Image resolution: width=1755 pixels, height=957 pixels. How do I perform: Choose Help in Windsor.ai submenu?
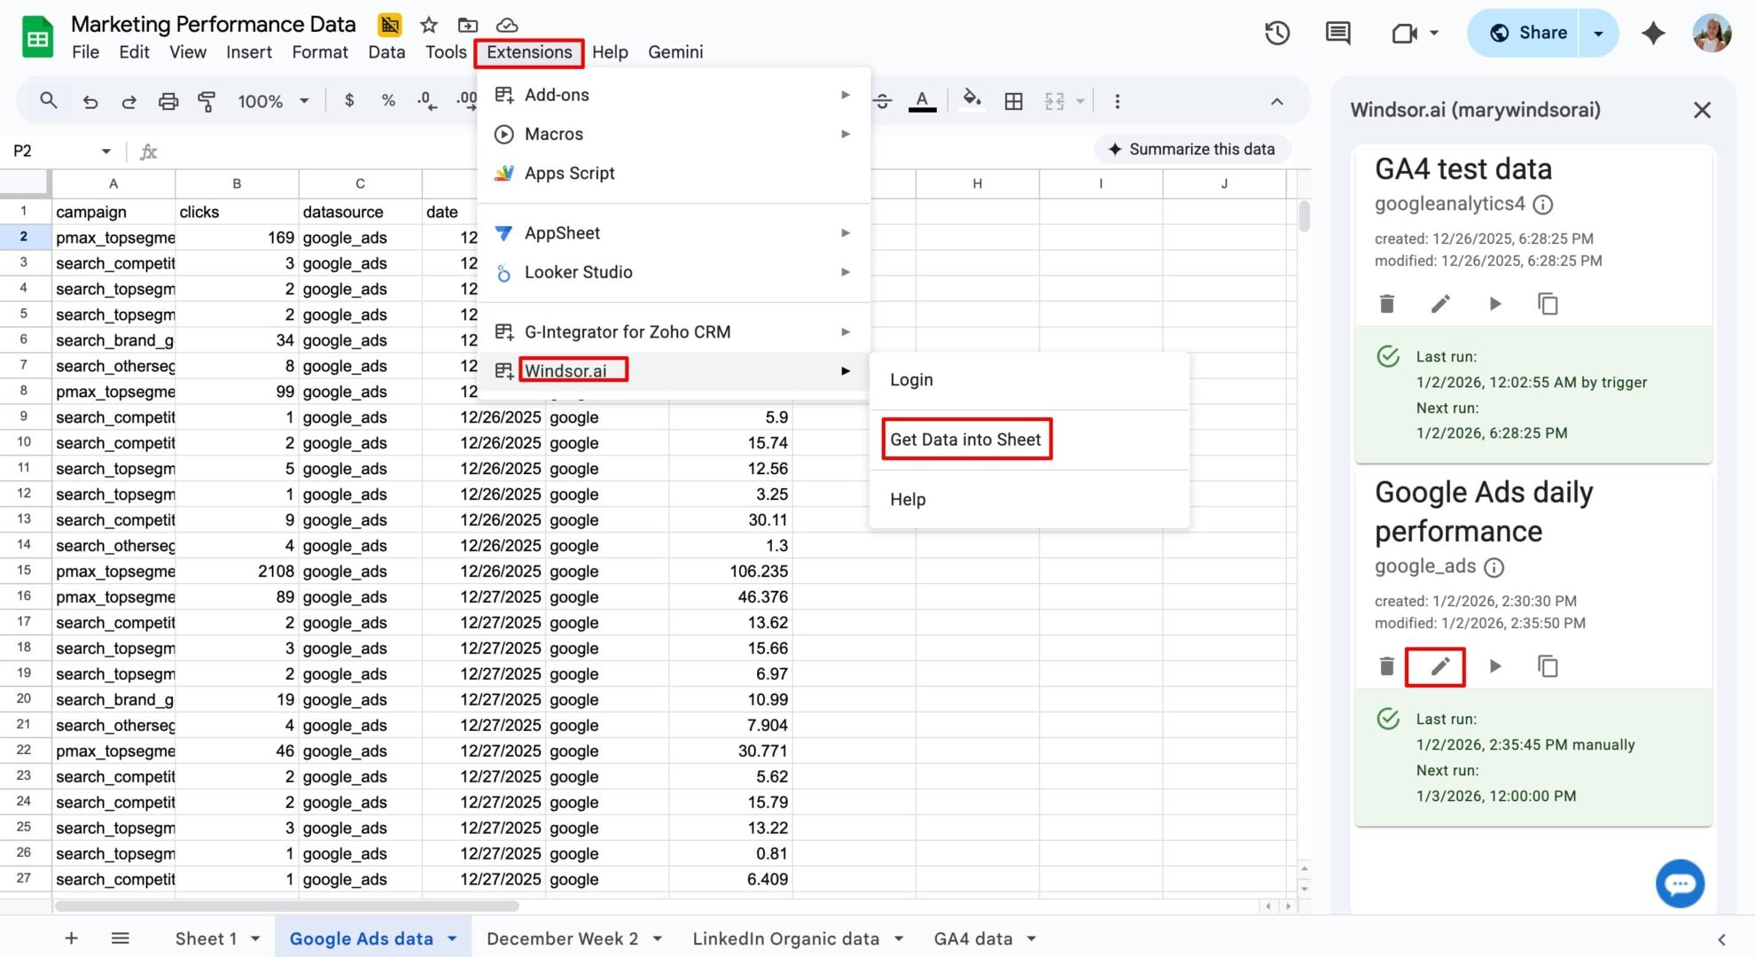[x=1029, y=499]
